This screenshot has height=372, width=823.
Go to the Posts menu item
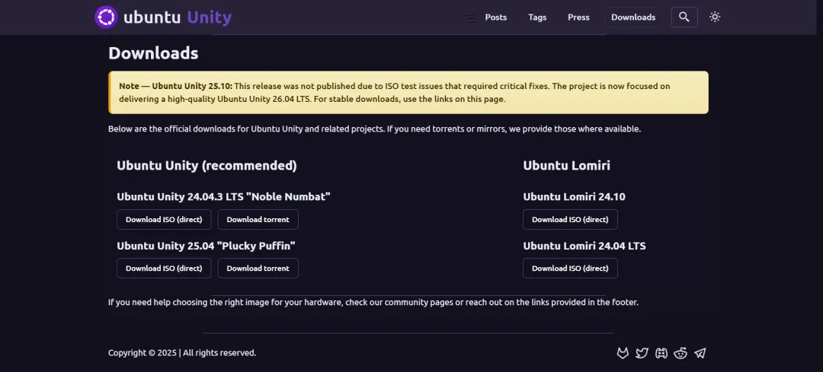coord(495,17)
